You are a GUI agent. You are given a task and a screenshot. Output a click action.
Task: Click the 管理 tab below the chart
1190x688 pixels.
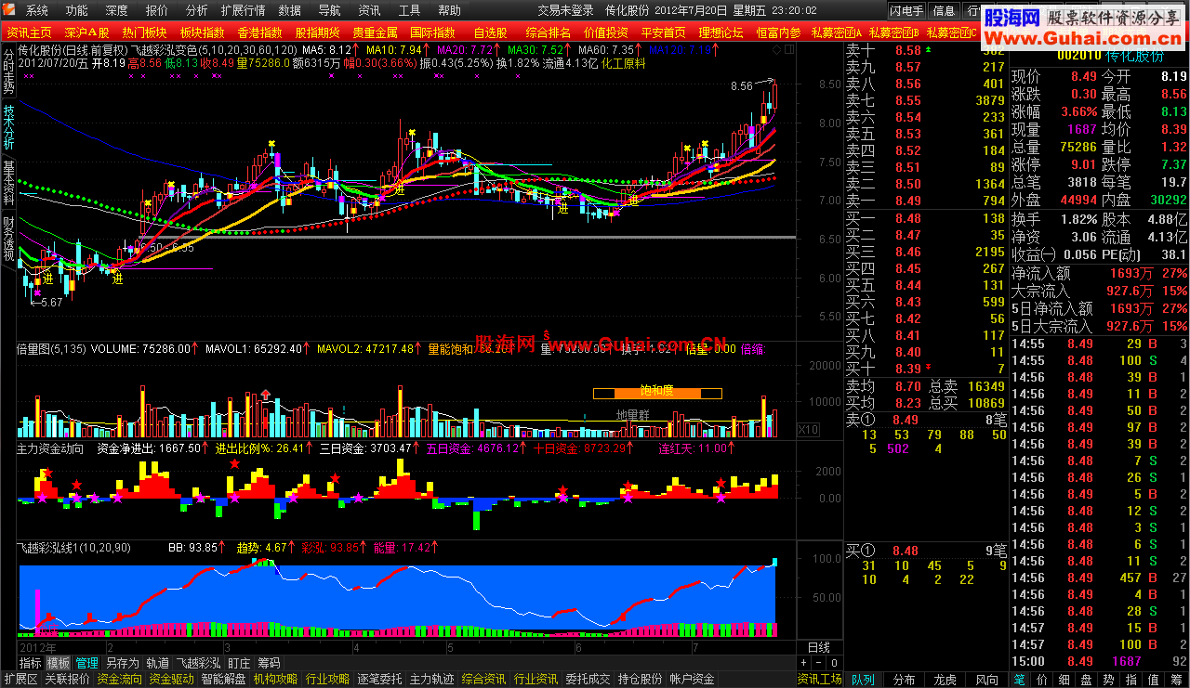pos(87,663)
